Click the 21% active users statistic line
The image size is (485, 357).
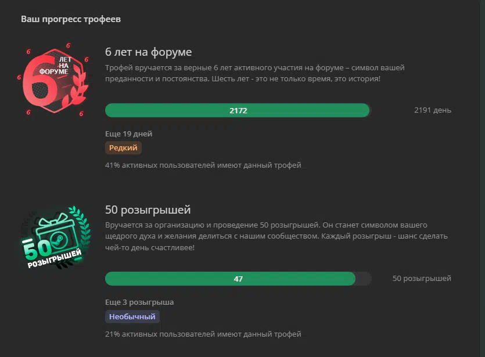[203, 334]
